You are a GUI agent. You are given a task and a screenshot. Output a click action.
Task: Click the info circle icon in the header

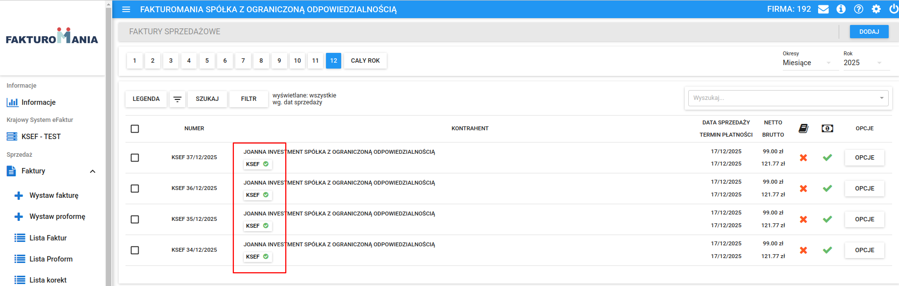[841, 9]
